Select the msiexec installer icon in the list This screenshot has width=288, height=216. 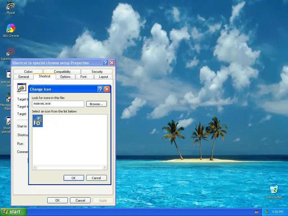(38, 121)
